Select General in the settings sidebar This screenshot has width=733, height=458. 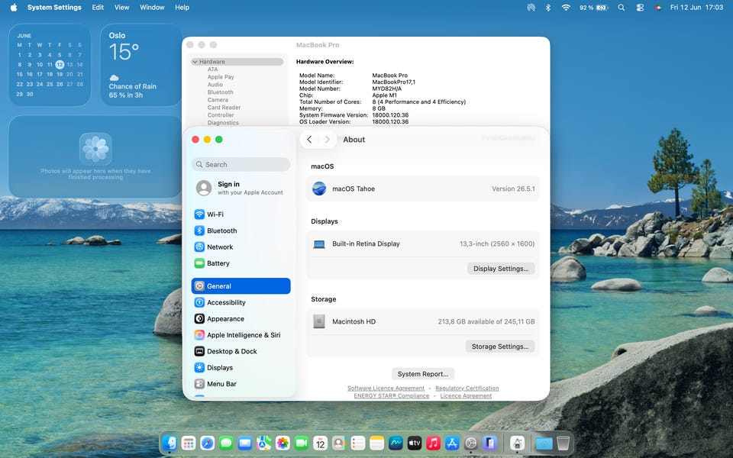(241, 286)
